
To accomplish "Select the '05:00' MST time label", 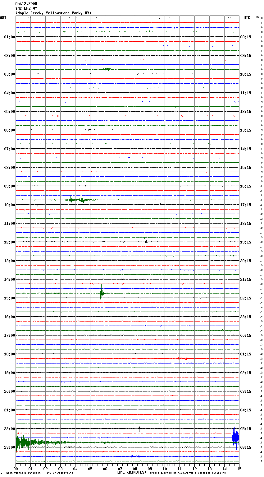I will [10, 112].
